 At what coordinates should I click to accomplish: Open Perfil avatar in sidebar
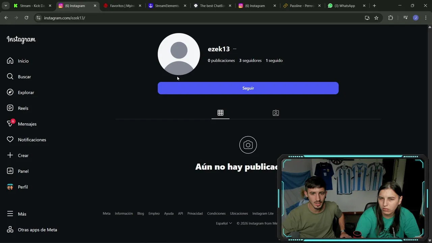(x=10, y=187)
